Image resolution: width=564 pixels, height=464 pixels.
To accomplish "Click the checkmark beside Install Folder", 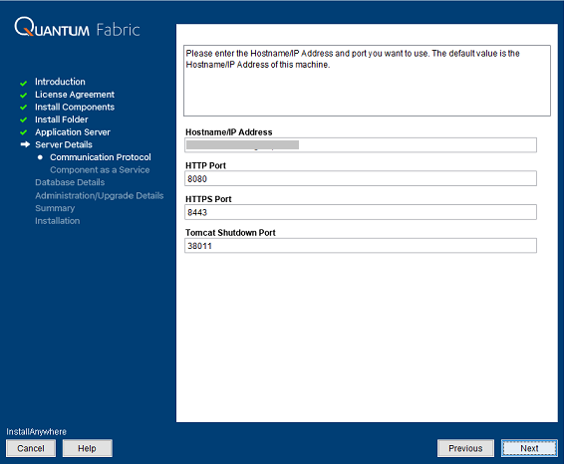I will click(x=23, y=119).
